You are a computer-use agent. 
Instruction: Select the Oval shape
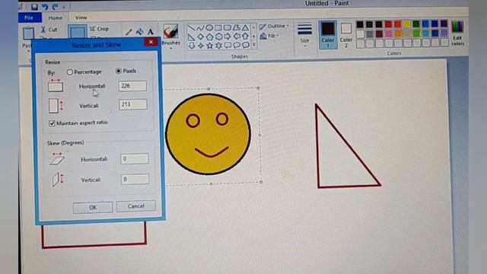[210, 28]
